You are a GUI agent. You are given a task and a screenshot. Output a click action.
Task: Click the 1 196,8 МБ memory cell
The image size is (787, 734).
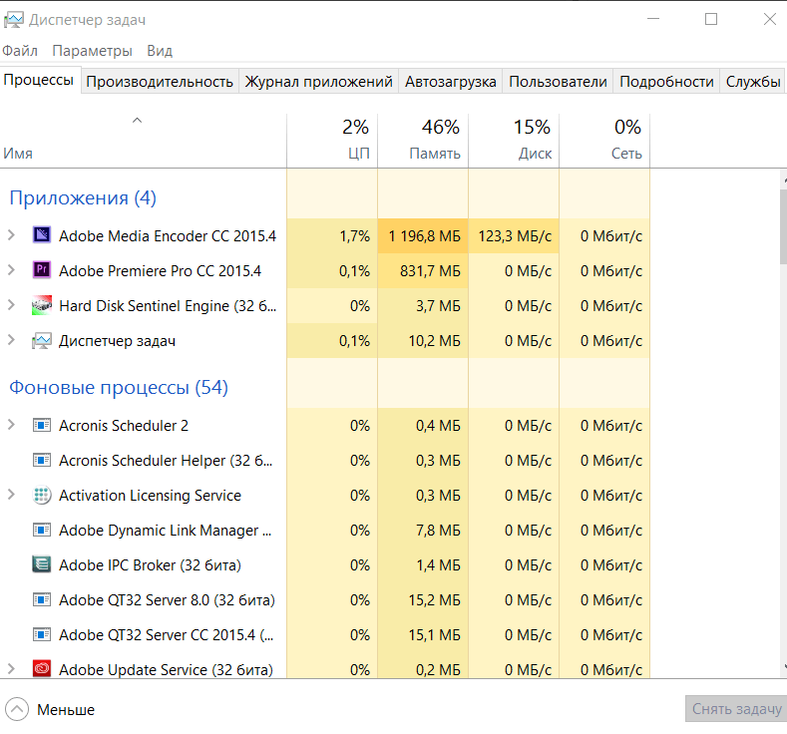coord(423,235)
